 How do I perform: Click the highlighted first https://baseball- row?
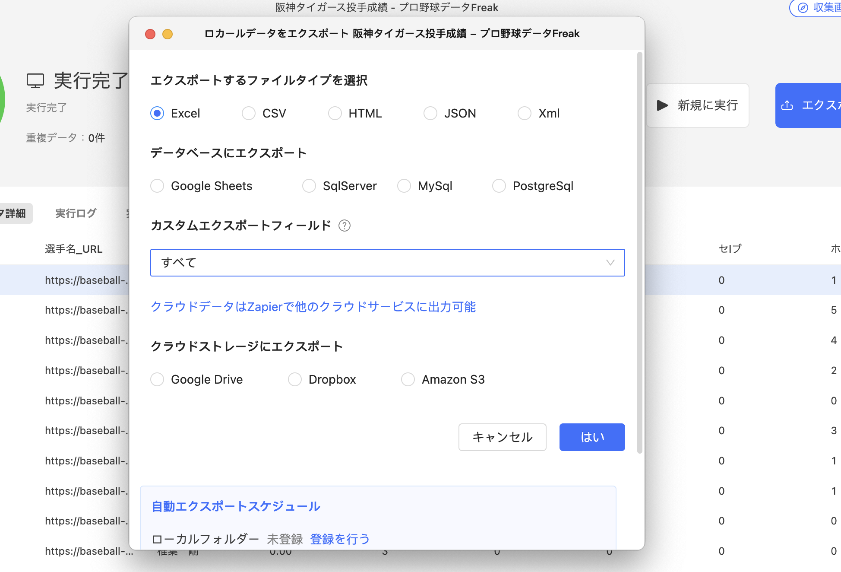[x=86, y=280]
